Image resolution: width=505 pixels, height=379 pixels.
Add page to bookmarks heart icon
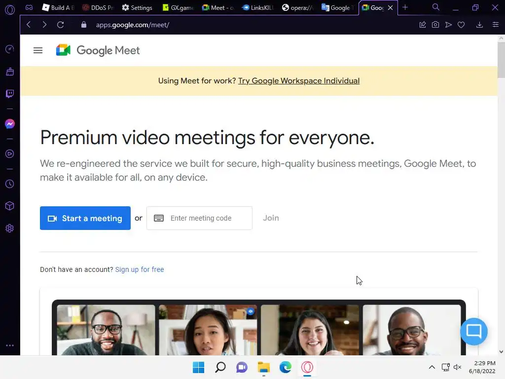[461, 25]
